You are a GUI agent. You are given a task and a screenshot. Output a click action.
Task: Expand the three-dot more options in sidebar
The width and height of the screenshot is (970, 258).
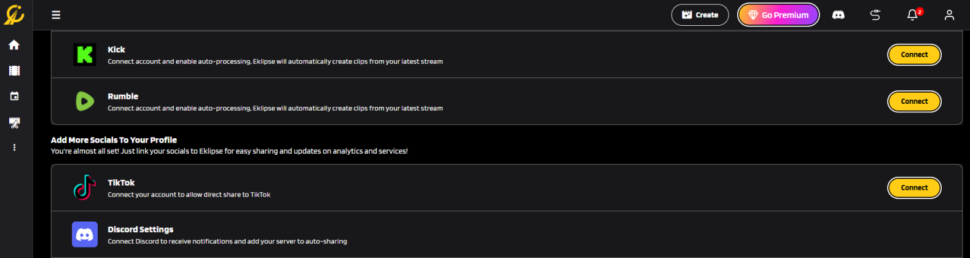(x=14, y=147)
